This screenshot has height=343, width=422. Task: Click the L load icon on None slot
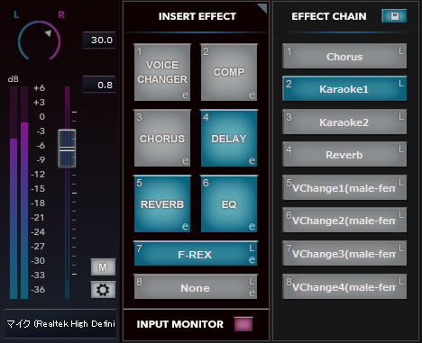pyautogui.click(x=252, y=281)
